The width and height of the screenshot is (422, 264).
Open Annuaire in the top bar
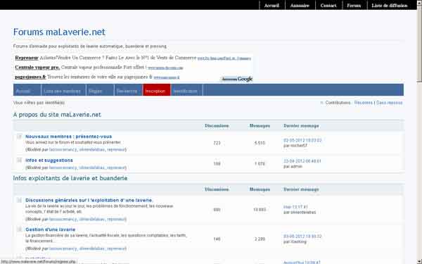[300, 6]
